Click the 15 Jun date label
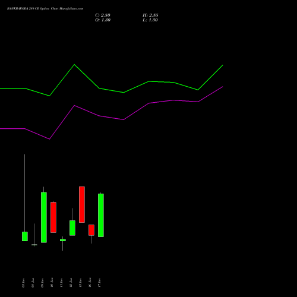Screen dimensions: 297x297 pyautogui.click(x=80, y=283)
